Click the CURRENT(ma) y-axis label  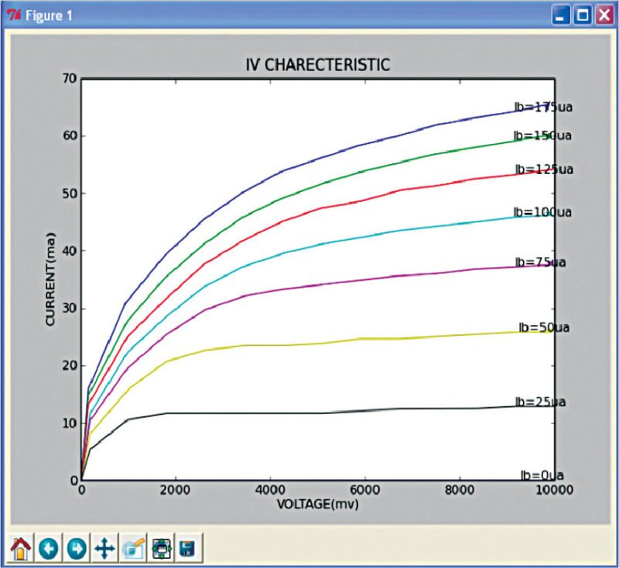pos(50,279)
